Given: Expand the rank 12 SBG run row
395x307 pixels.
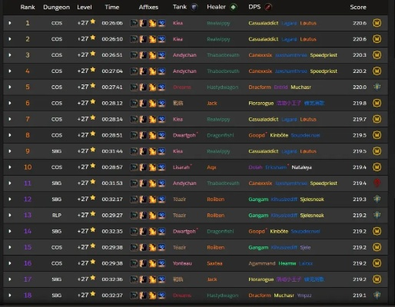Looking at the screenshot, I should pyautogui.click(x=10, y=200).
